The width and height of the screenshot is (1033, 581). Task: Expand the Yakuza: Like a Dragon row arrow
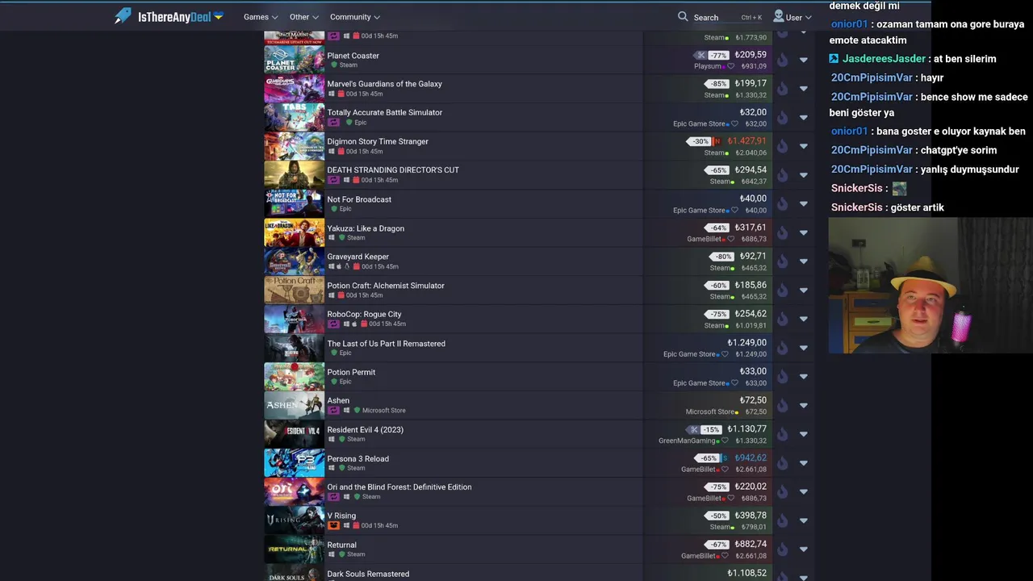coord(803,232)
